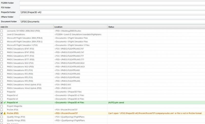The height and width of the screenshot is (124, 205).
Task: Uncheck the Prepar3d v4 checkbox
Action: click(x=2, y=103)
